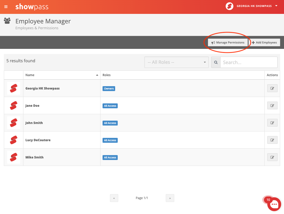Screen dimensions: 284x214
Task: Edit the Georgia HK Showpass employee
Action: pyautogui.click(x=272, y=88)
